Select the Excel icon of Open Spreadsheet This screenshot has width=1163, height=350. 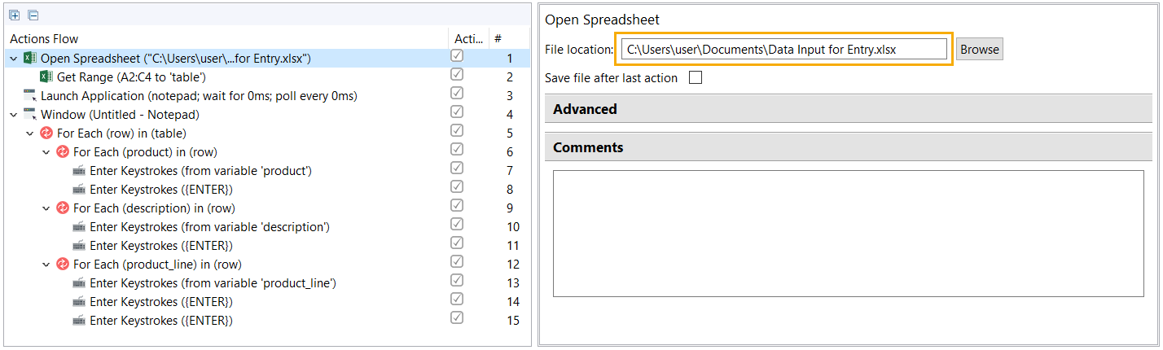(x=29, y=58)
